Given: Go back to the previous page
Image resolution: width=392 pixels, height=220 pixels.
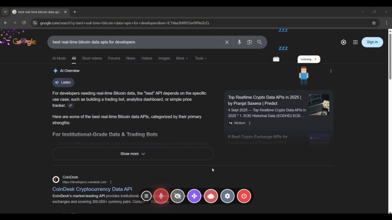Looking at the screenshot, I should [5, 23].
